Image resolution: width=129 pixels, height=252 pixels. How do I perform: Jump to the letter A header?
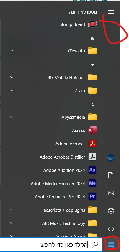92,105
